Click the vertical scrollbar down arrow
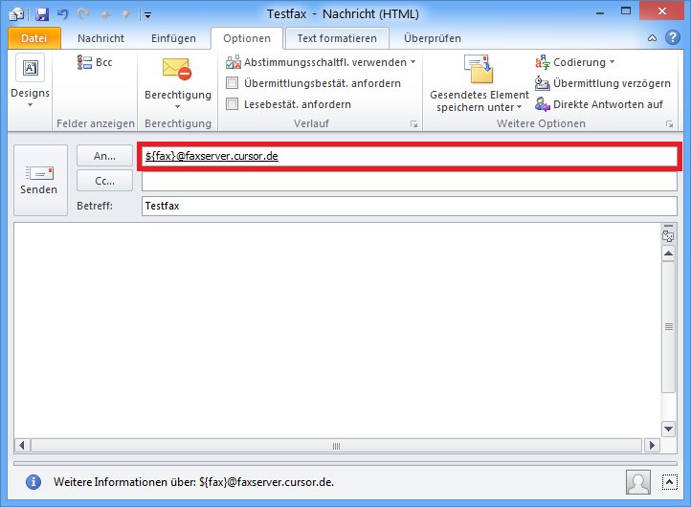This screenshot has width=691, height=507. point(669,429)
